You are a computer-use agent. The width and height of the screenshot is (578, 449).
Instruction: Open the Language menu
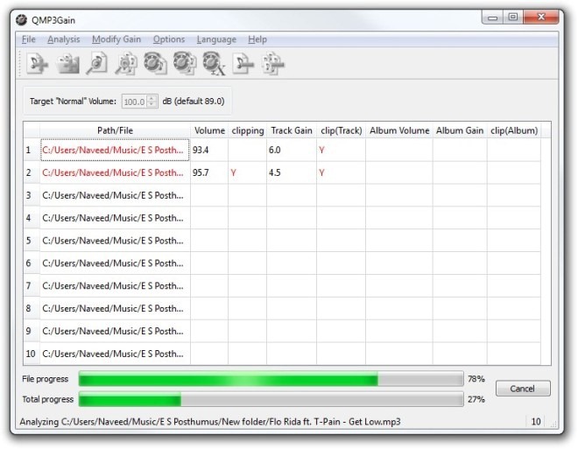click(x=216, y=39)
